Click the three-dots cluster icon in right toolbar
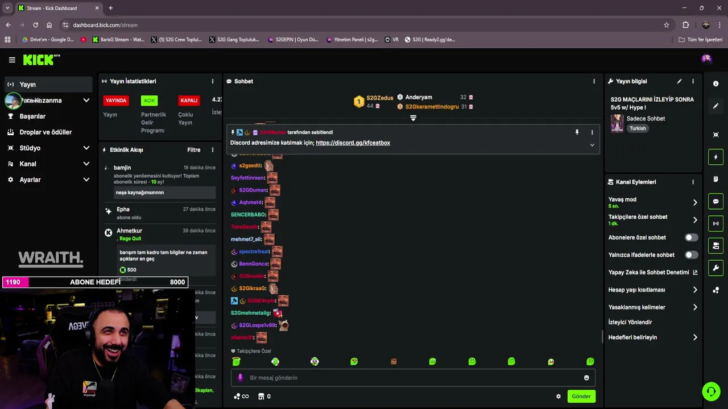This screenshot has width=728, height=409. tap(715, 290)
